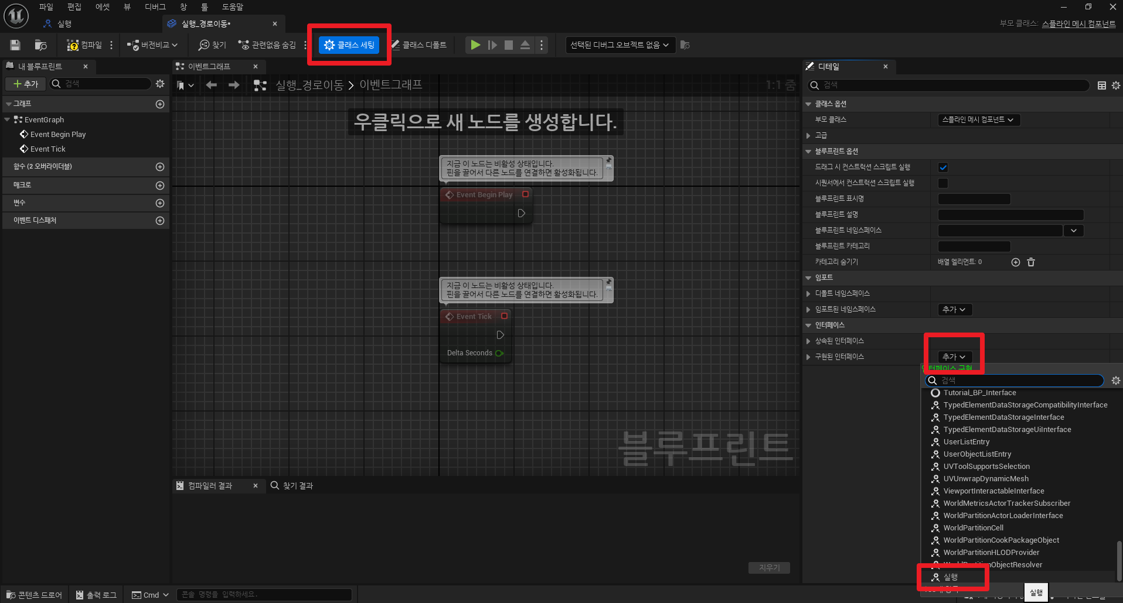Open the 파일 menu
The height and width of the screenshot is (603, 1123).
coord(46,7)
